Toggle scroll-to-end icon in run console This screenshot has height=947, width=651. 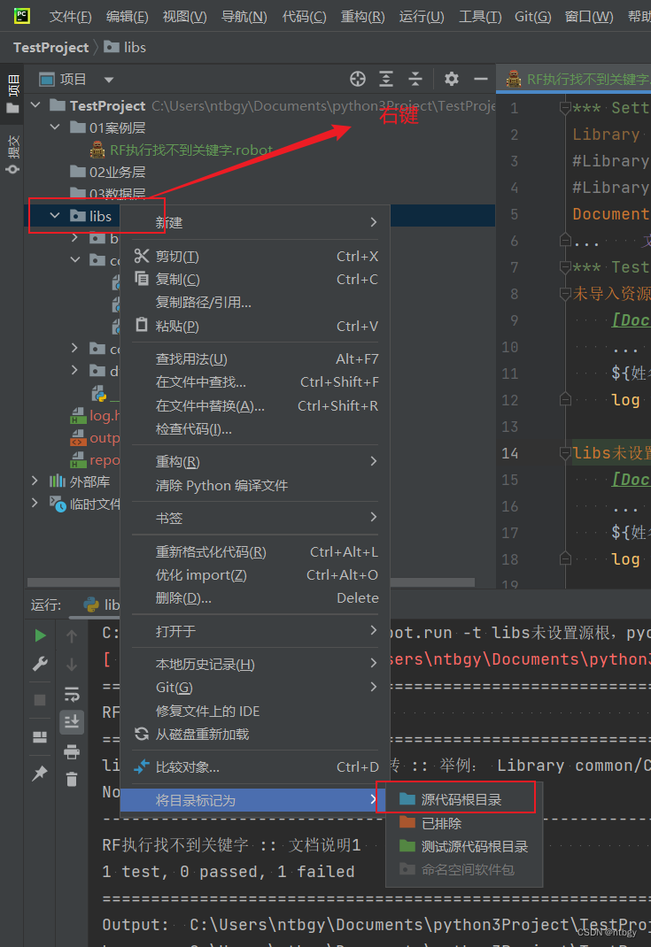[72, 721]
